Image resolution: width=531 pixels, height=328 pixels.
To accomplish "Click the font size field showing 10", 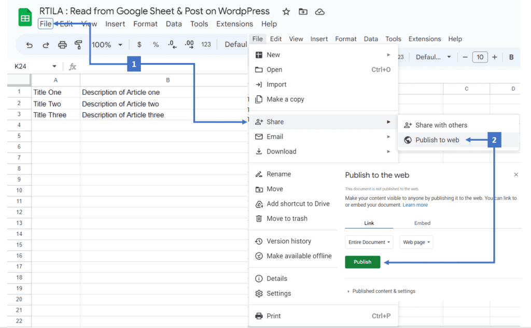I will pyautogui.click(x=480, y=57).
